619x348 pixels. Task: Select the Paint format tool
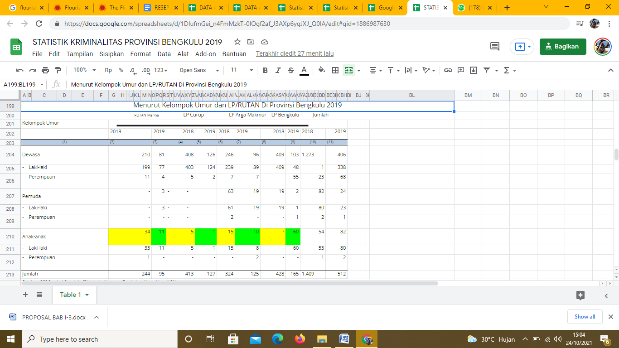coord(58,70)
